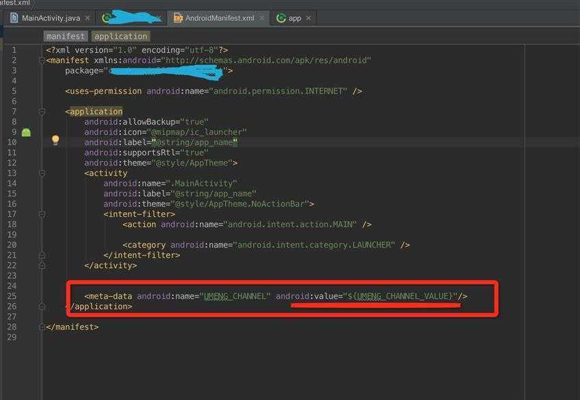580x400 pixels.
Task: Click the fold end marker at </manifest>
Action: tap(42, 327)
